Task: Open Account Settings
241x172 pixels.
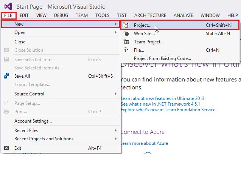Action: pyautogui.click(x=33, y=121)
